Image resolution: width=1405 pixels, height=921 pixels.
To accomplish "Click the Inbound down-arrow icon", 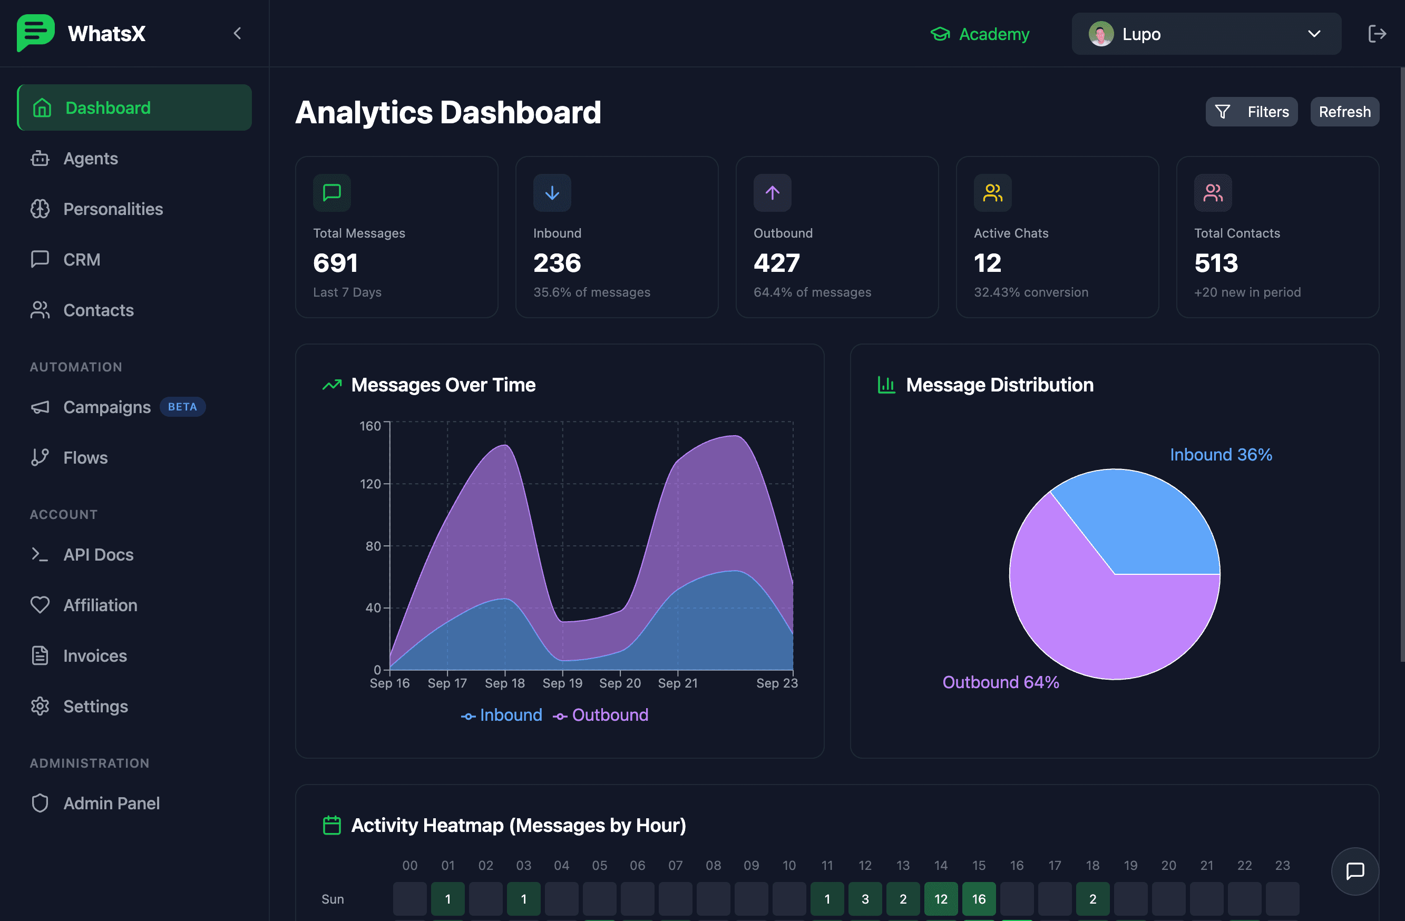I will tap(552, 192).
